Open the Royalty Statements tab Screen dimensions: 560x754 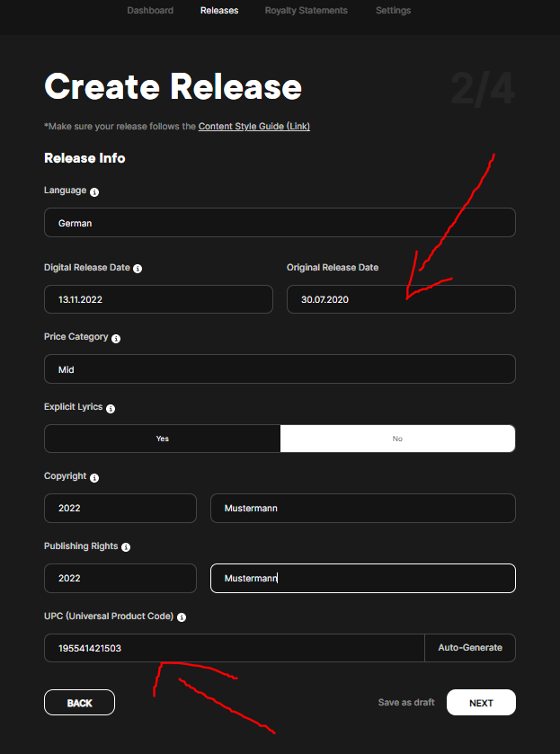point(306,10)
